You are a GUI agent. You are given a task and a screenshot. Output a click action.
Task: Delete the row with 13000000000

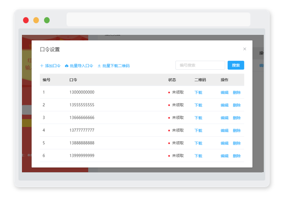pos(237,93)
